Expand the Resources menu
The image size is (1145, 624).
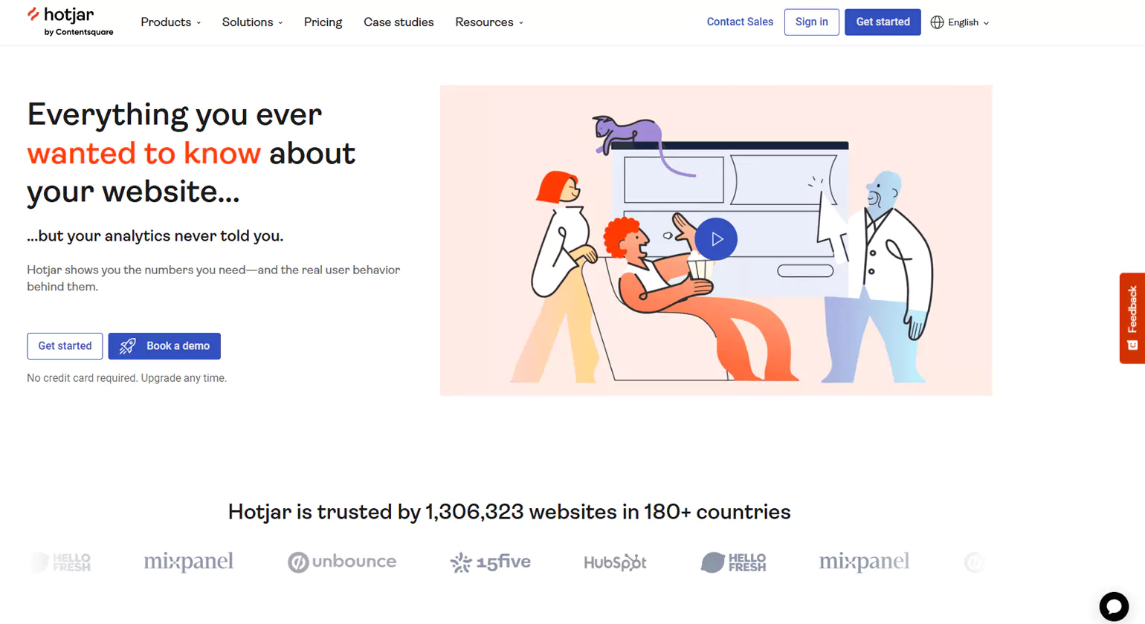tap(488, 22)
